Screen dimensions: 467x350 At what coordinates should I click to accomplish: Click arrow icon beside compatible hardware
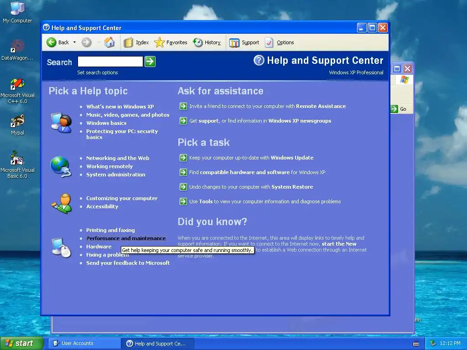point(183,172)
